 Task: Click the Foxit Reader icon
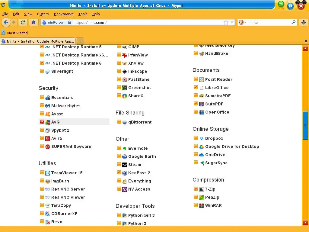click(x=201, y=80)
